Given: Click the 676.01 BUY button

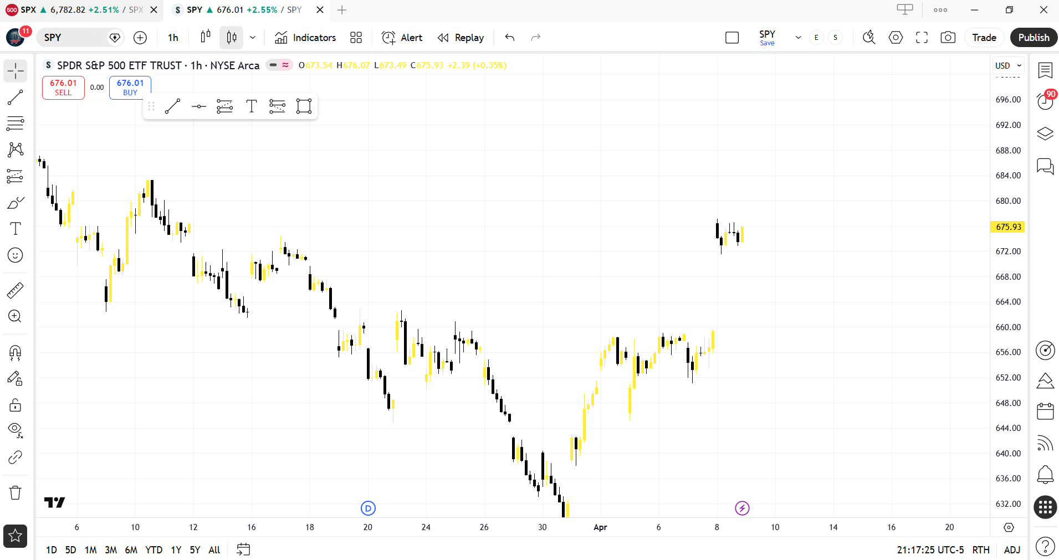Looking at the screenshot, I should 130,88.
